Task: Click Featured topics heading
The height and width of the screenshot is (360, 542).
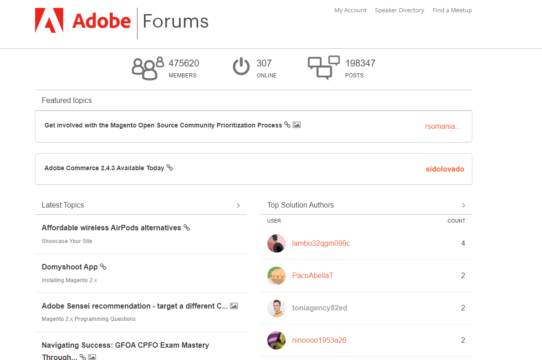Action: tap(66, 100)
